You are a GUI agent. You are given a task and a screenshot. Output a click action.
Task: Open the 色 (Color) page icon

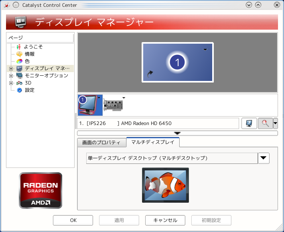click(19, 61)
